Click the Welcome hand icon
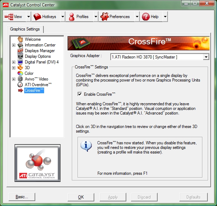Viewport: 217px width, 206px height. click(20, 39)
